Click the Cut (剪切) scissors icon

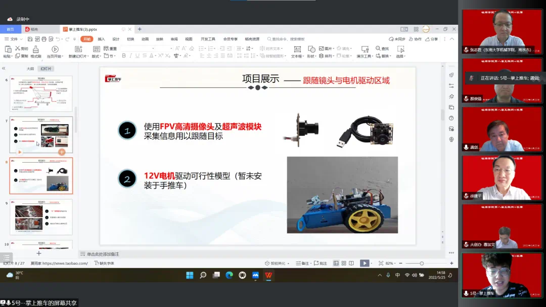pos(18,48)
